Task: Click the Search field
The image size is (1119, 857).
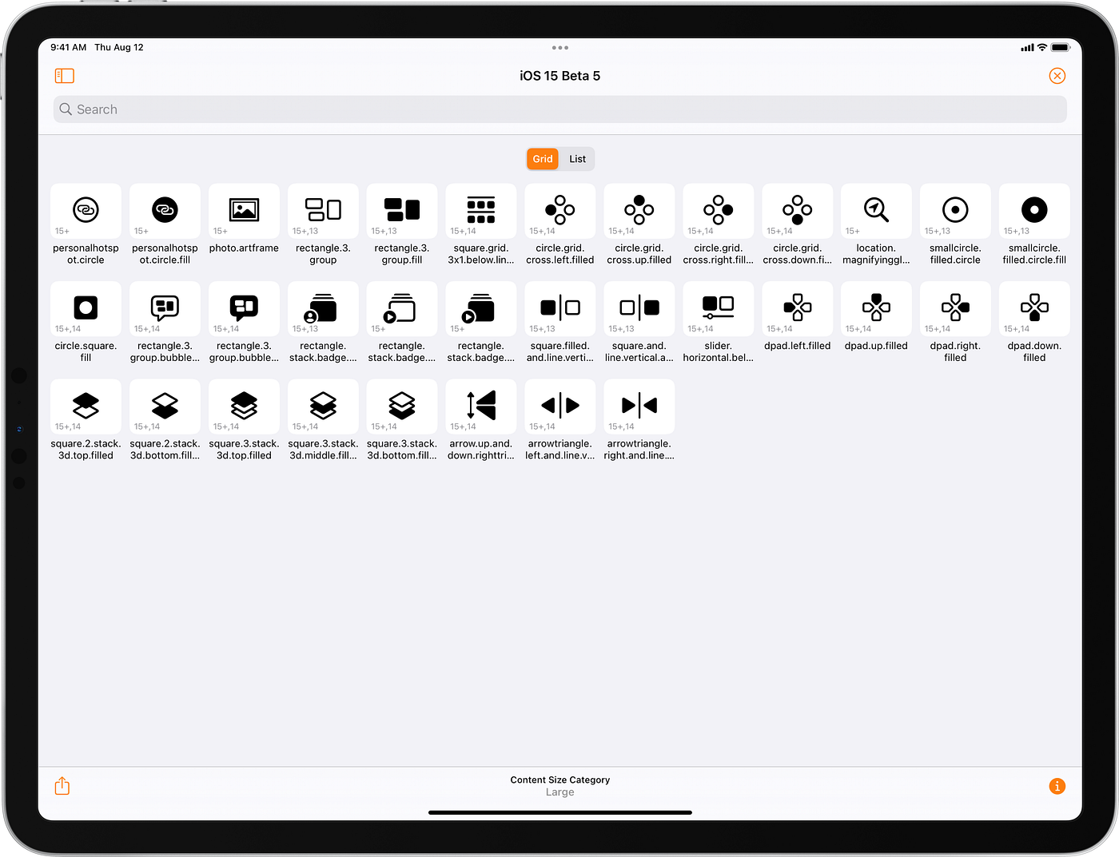Action: [x=559, y=109]
